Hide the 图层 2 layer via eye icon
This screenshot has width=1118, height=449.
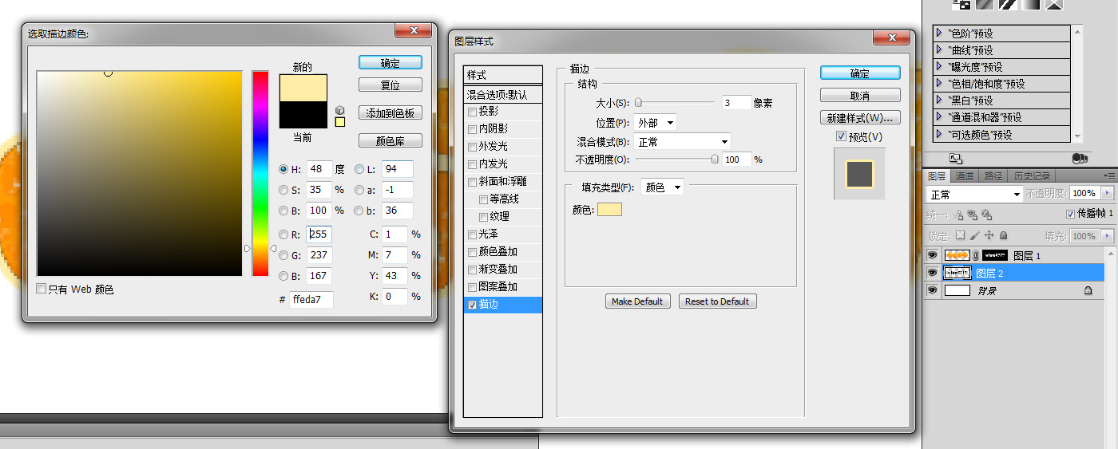931,274
